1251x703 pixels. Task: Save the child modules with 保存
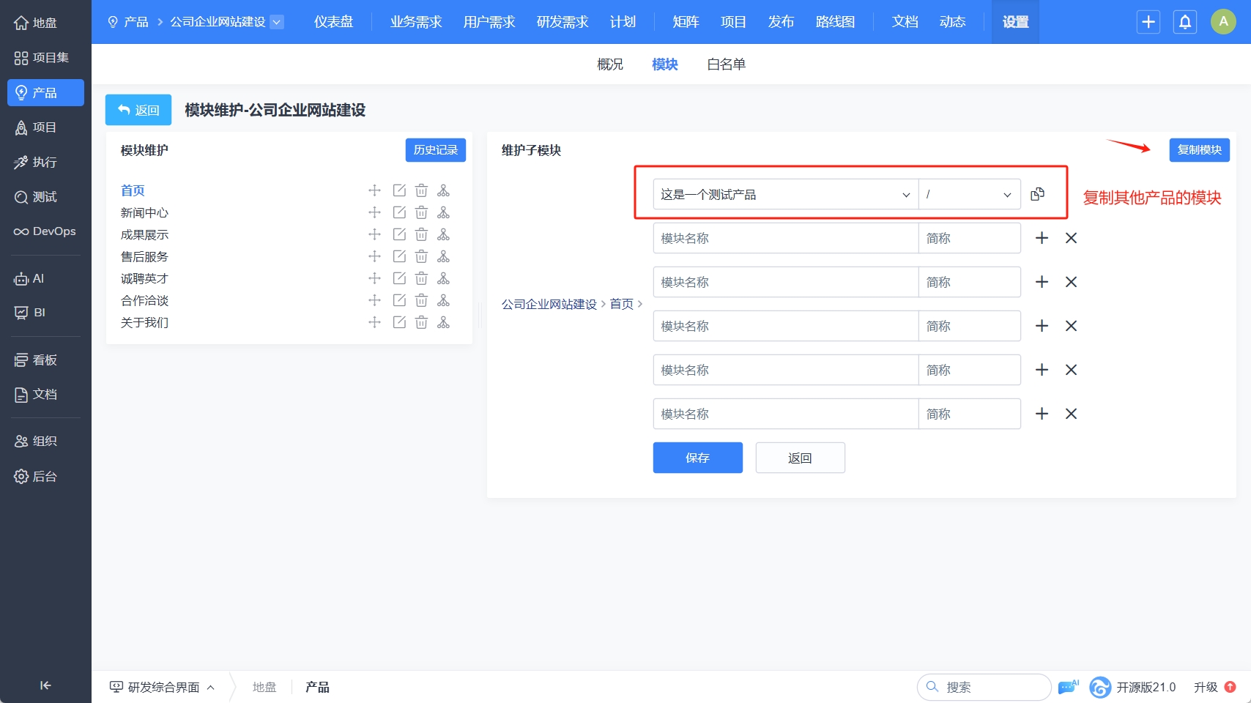coord(698,458)
